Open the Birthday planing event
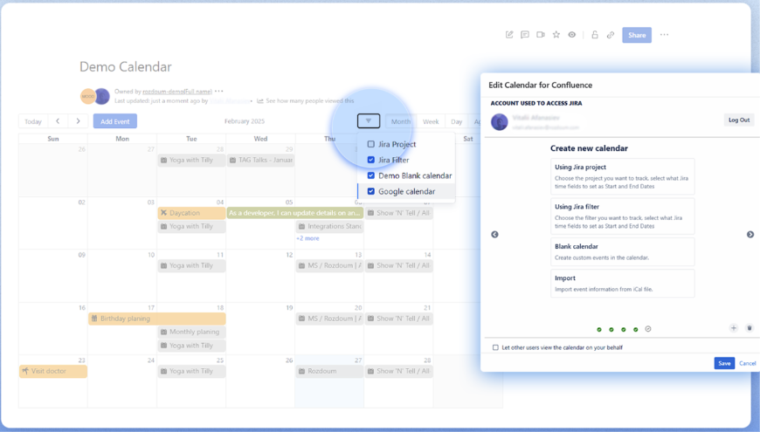 pos(157,319)
